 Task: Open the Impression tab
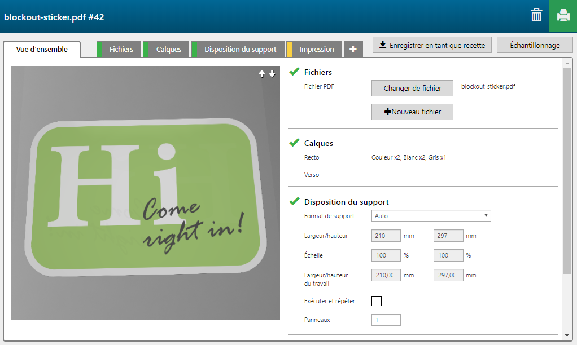314,49
